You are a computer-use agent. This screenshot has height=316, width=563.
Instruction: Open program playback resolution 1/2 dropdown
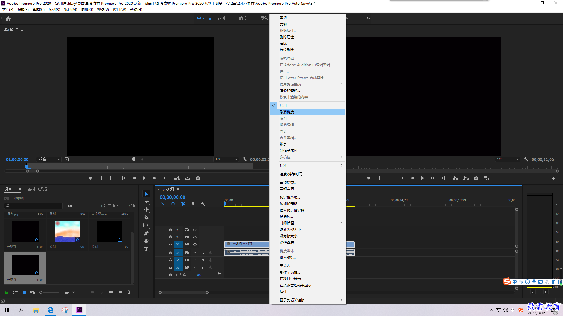point(508,159)
